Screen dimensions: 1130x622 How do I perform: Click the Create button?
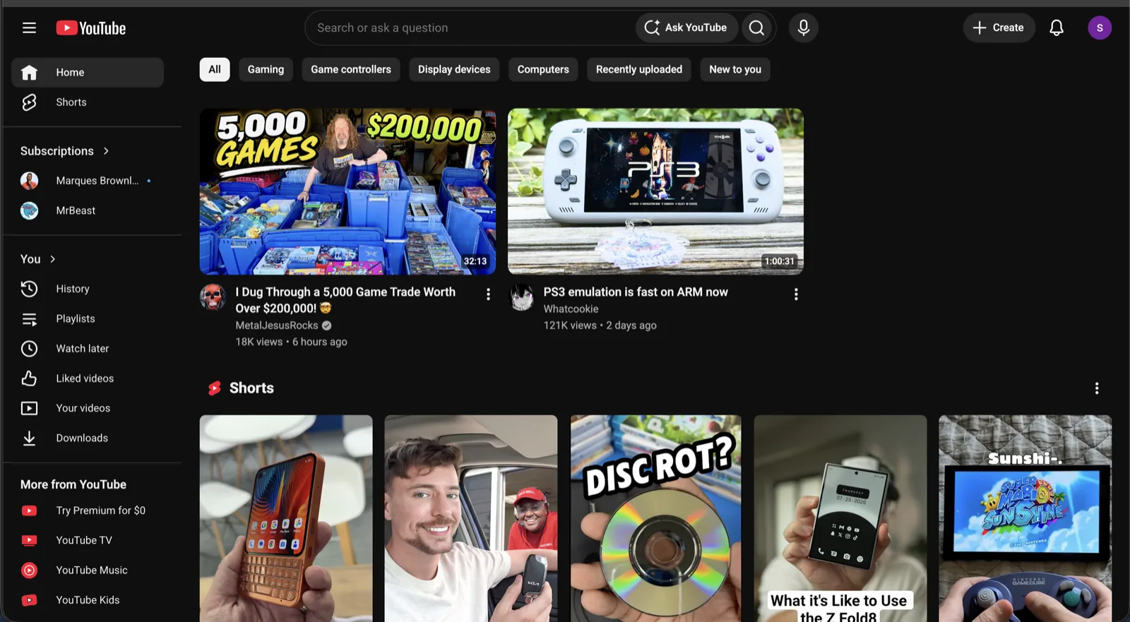(999, 28)
